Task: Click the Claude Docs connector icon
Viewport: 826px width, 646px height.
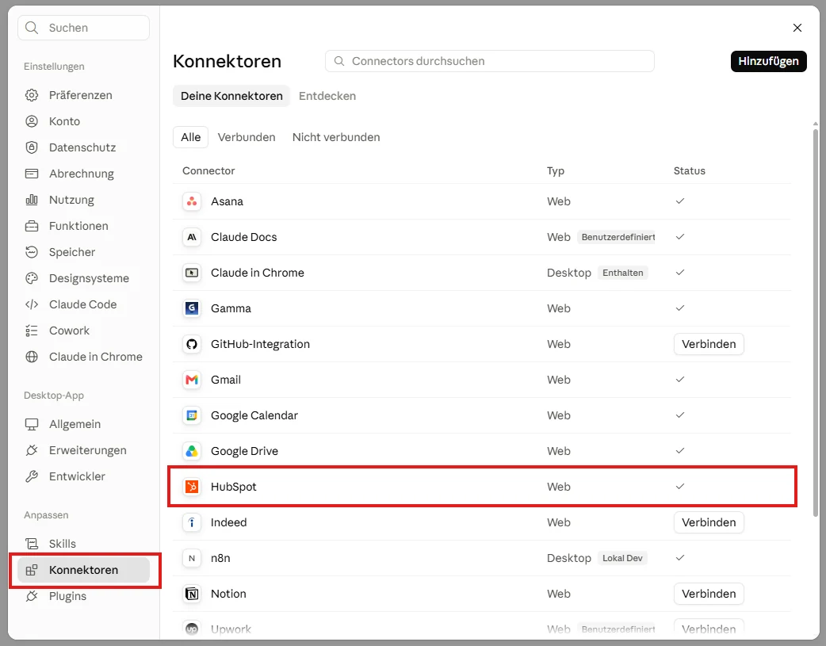Action: pyautogui.click(x=192, y=237)
